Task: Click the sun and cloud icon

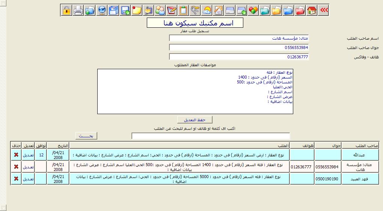Action: click(x=207, y=10)
